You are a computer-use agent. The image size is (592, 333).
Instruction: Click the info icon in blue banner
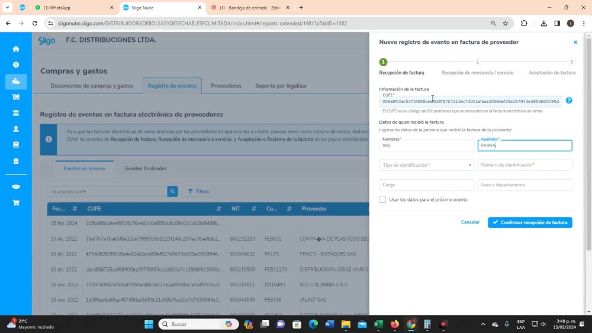pos(49,139)
